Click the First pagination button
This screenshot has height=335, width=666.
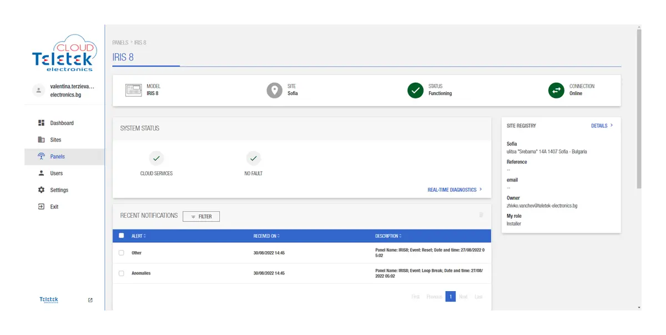pyautogui.click(x=416, y=297)
